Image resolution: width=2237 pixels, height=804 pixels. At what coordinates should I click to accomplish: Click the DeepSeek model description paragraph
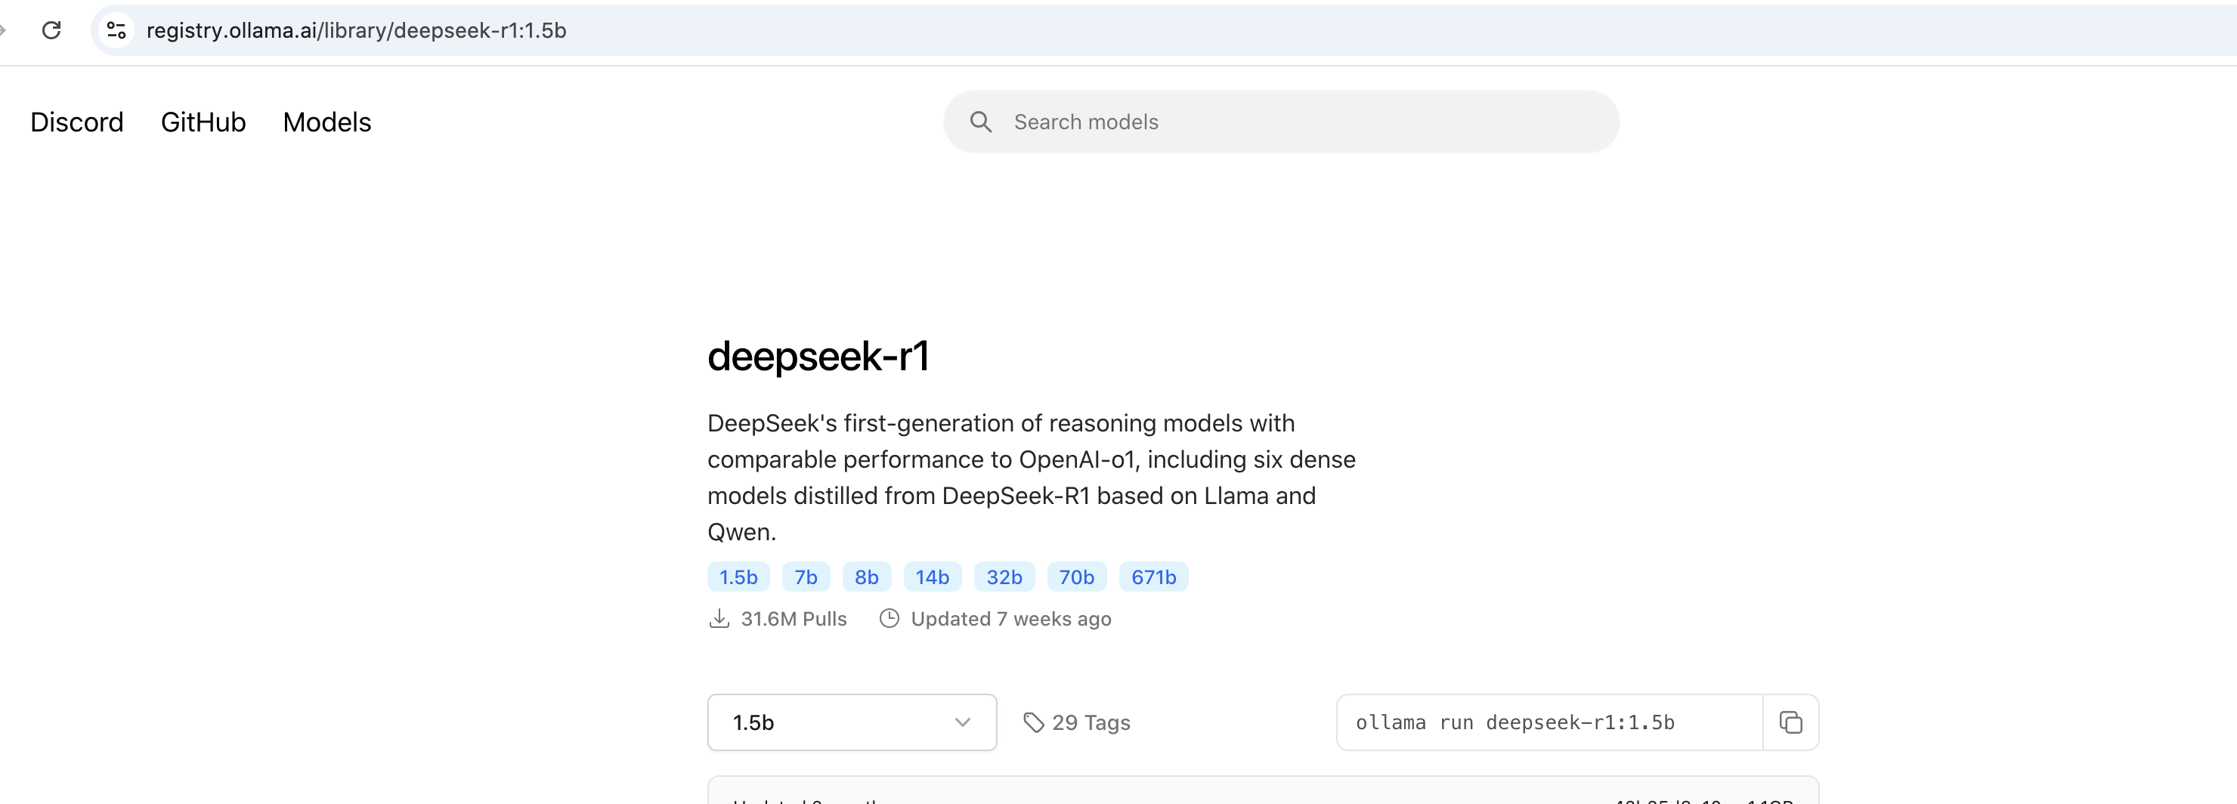point(1032,478)
